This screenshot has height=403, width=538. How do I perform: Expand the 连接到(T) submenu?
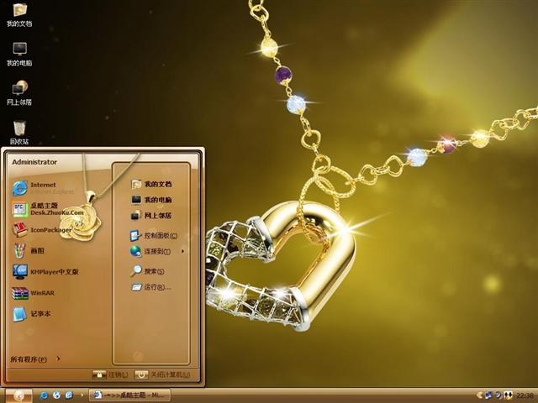coord(157,251)
